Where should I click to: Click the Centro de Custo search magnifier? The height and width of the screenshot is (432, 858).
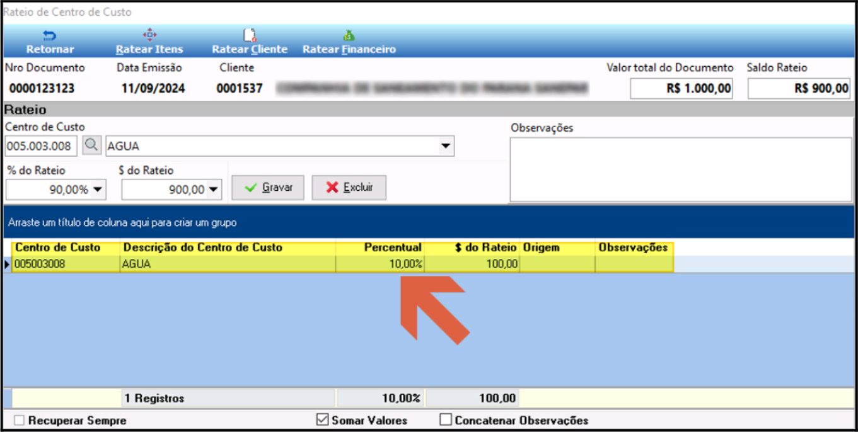tap(91, 146)
